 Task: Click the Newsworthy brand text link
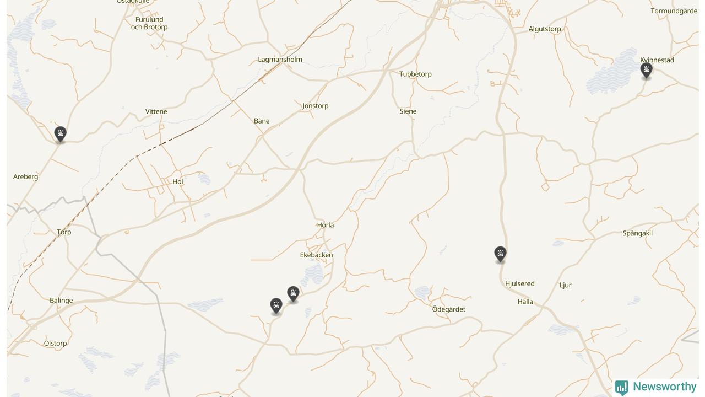[665, 387]
